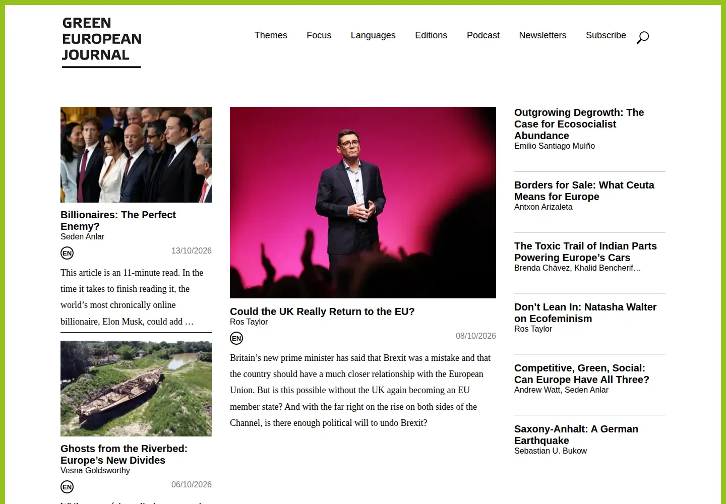Click author Sebastian U. Bukow
The width and height of the screenshot is (726, 504).
point(551,451)
